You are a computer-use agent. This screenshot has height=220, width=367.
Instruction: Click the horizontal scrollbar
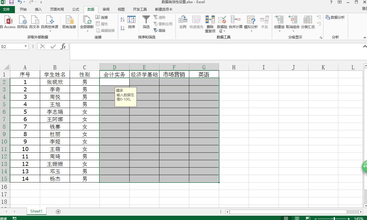288,212
